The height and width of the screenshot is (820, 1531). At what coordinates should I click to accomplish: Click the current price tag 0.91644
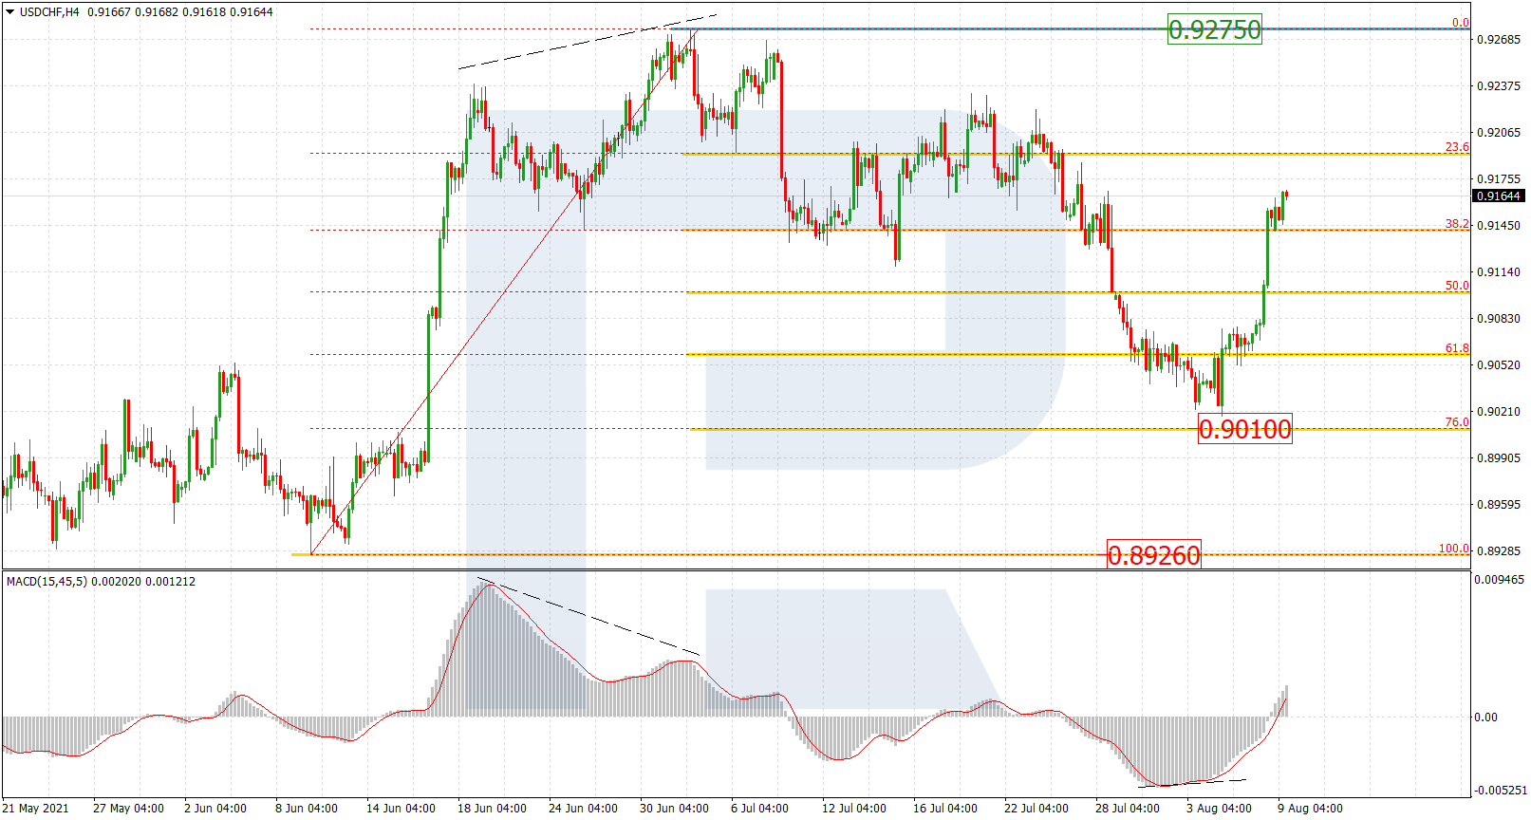(1499, 196)
